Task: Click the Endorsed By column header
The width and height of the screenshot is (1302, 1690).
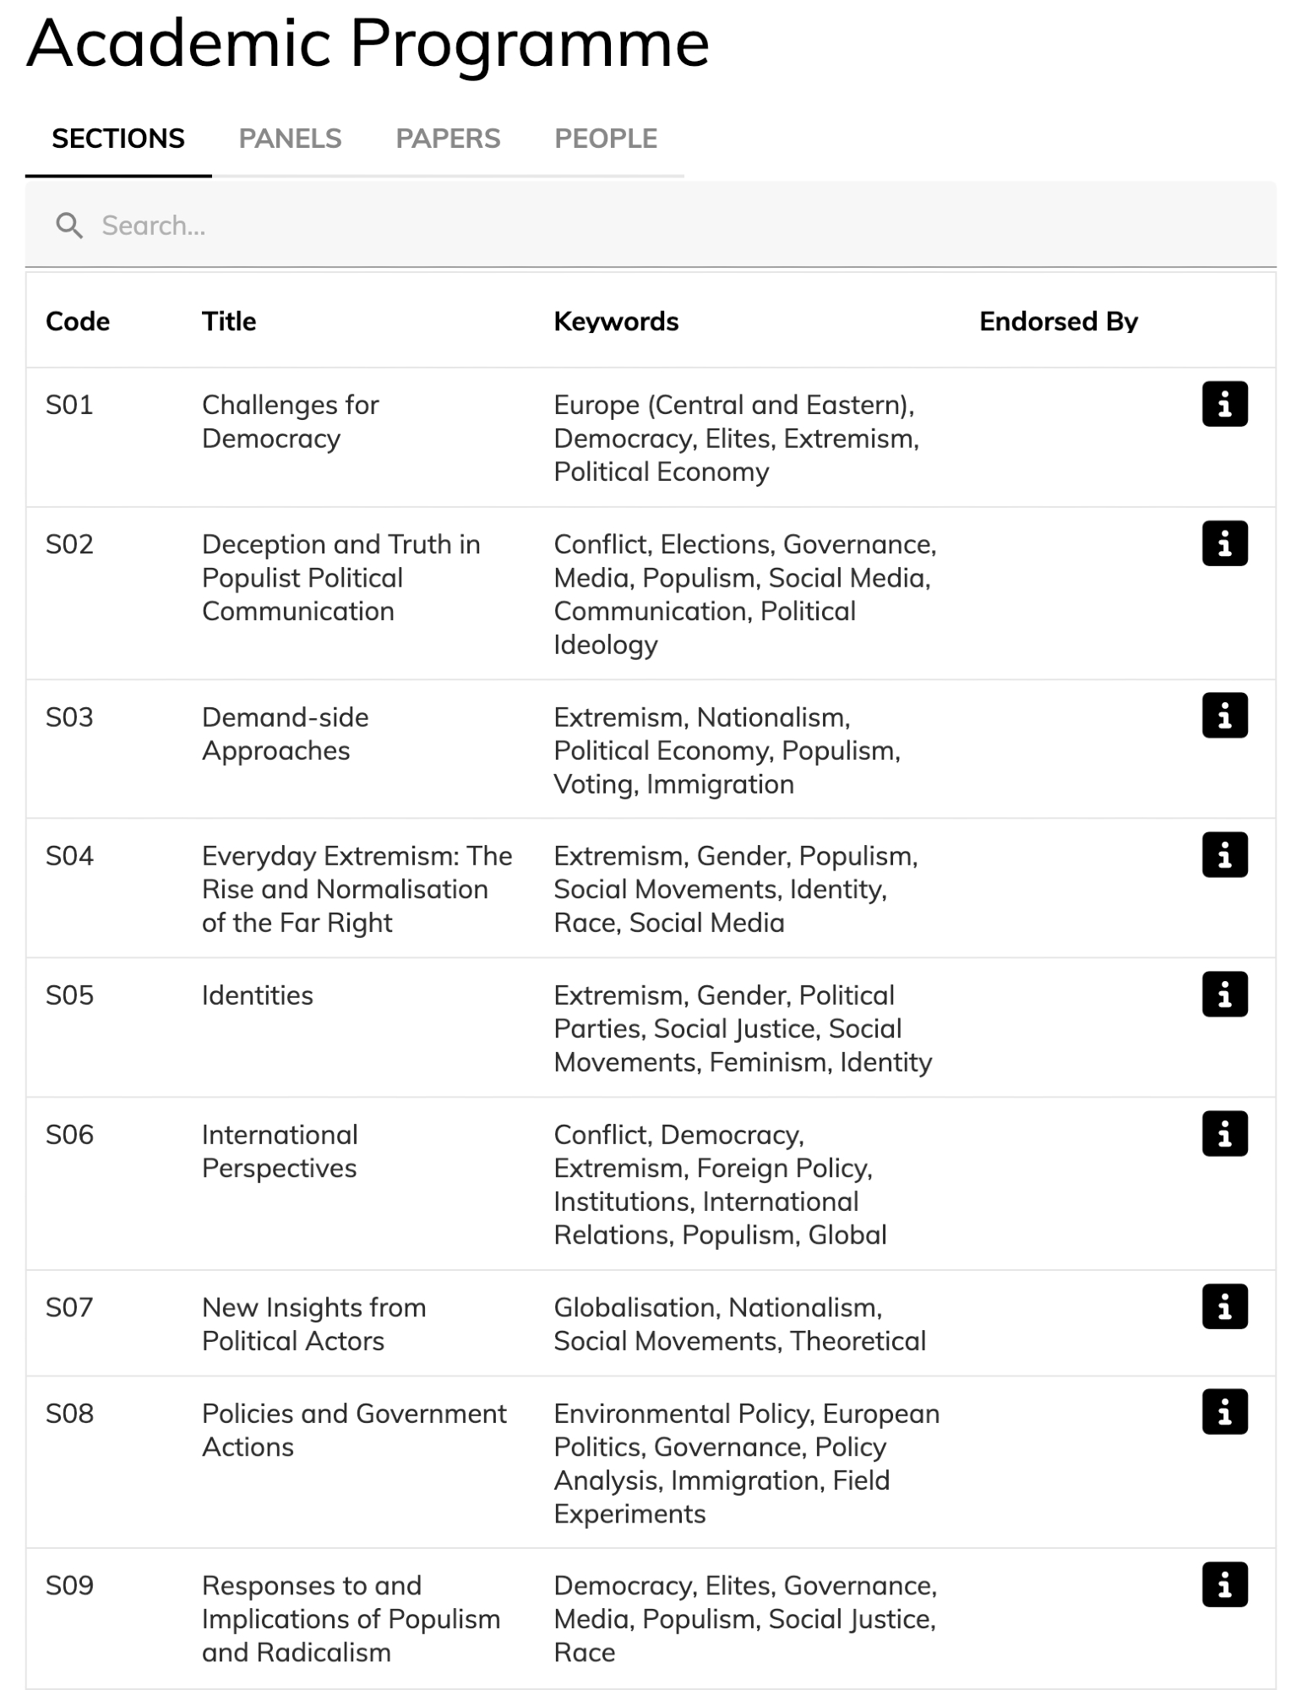Action: 1058,322
